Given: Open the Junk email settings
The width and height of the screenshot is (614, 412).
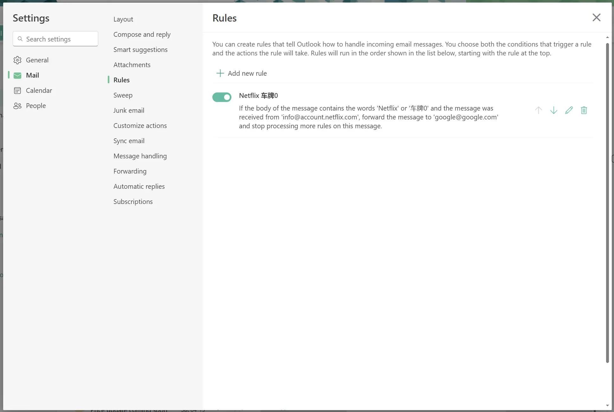Looking at the screenshot, I should 129,111.
